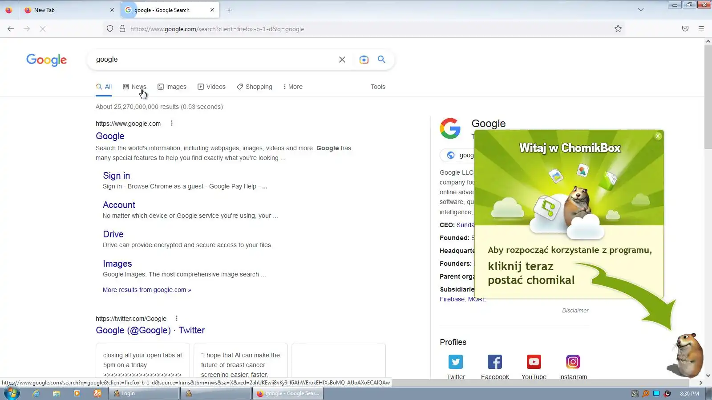Open Google's Instagram profile icon
712x400 pixels.
573,362
